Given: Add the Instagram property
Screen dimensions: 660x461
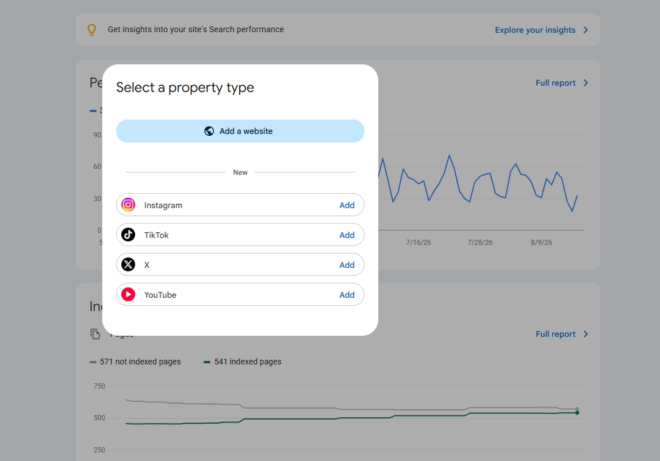Looking at the screenshot, I should click(347, 205).
